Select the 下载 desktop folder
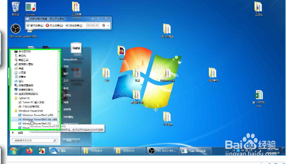 point(137,75)
